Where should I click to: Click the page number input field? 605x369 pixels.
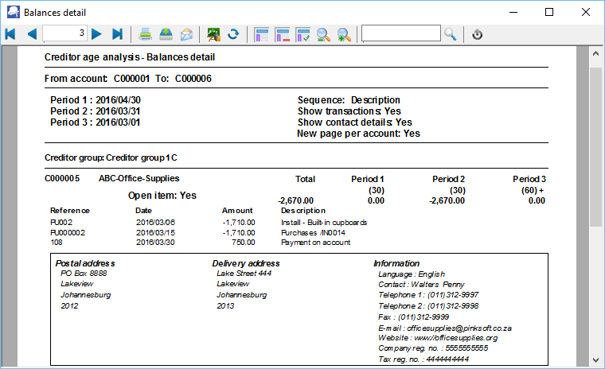click(64, 33)
